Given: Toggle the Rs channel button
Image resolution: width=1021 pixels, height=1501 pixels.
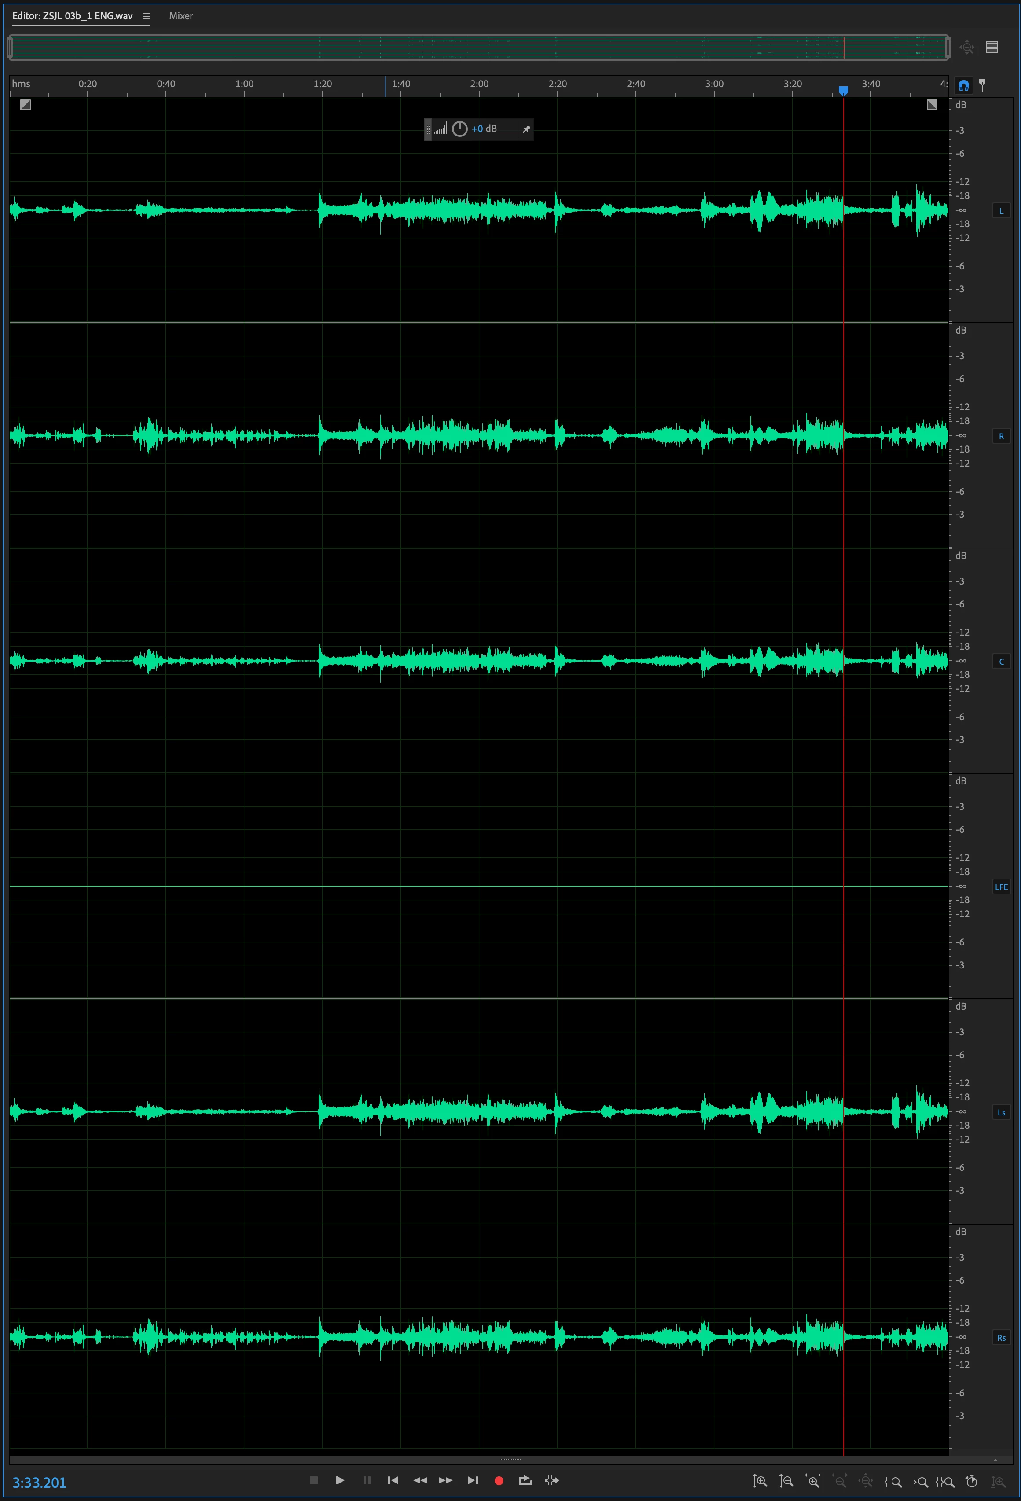Looking at the screenshot, I should (1001, 1338).
